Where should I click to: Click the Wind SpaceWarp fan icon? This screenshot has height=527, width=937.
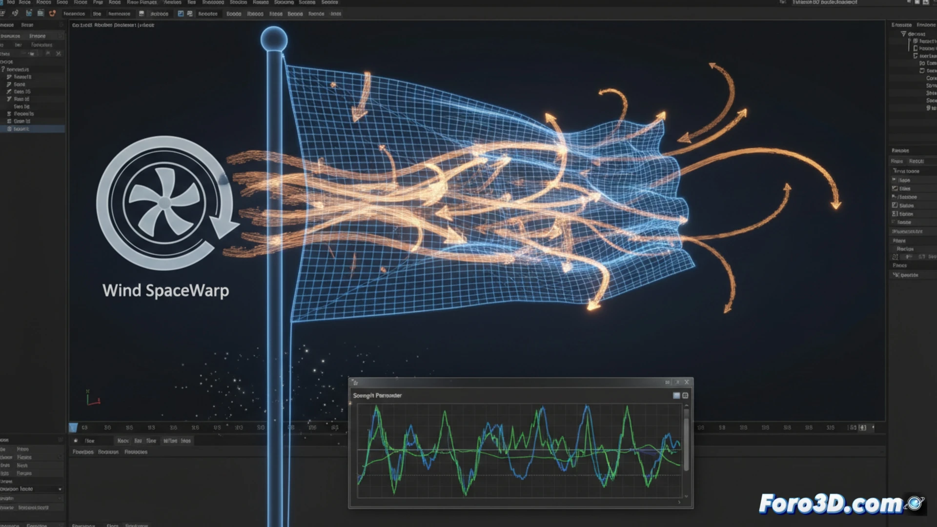click(x=164, y=203)
